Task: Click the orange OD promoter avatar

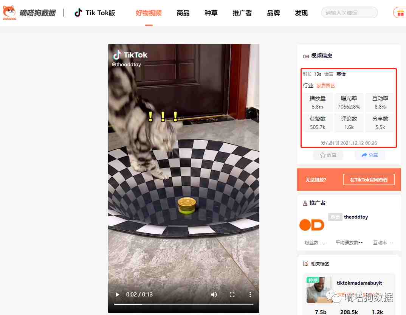Action: tap(312, 225)
